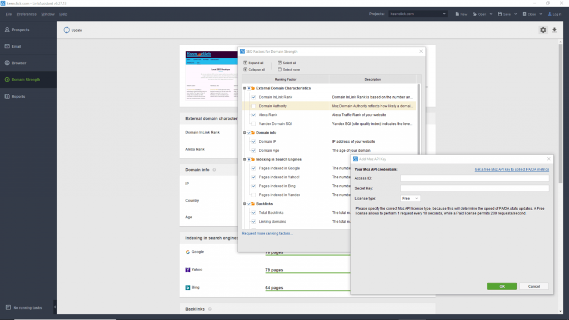This screenshot has width=569, height=320.
Task: Uncheck the Domain Age checkbox
Action: tap(253, 151)
